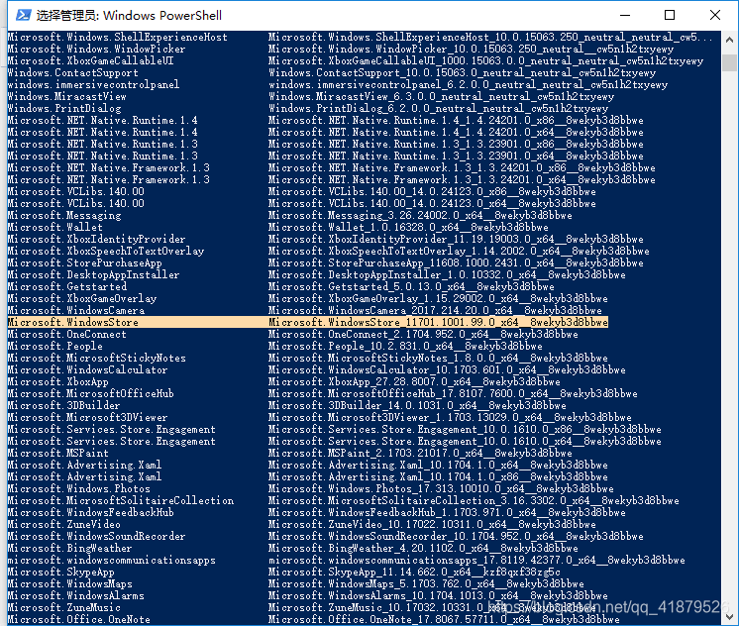The image size is (739, 626).
Task: Click the Microsoft.Getstarted_5.0.13.0_x64 full name
Action: click(411, 286)
